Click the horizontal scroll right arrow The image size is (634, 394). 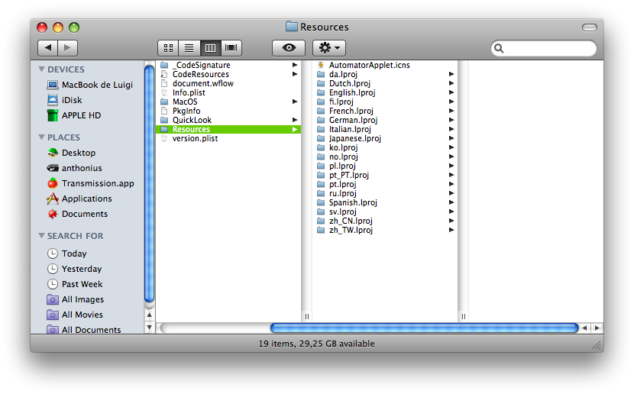click(x=597, y=328)
